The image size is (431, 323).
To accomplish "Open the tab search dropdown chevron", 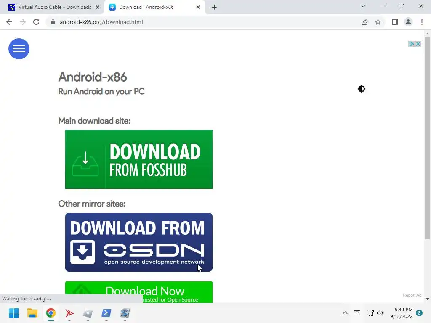I will (x=363, y=6).
